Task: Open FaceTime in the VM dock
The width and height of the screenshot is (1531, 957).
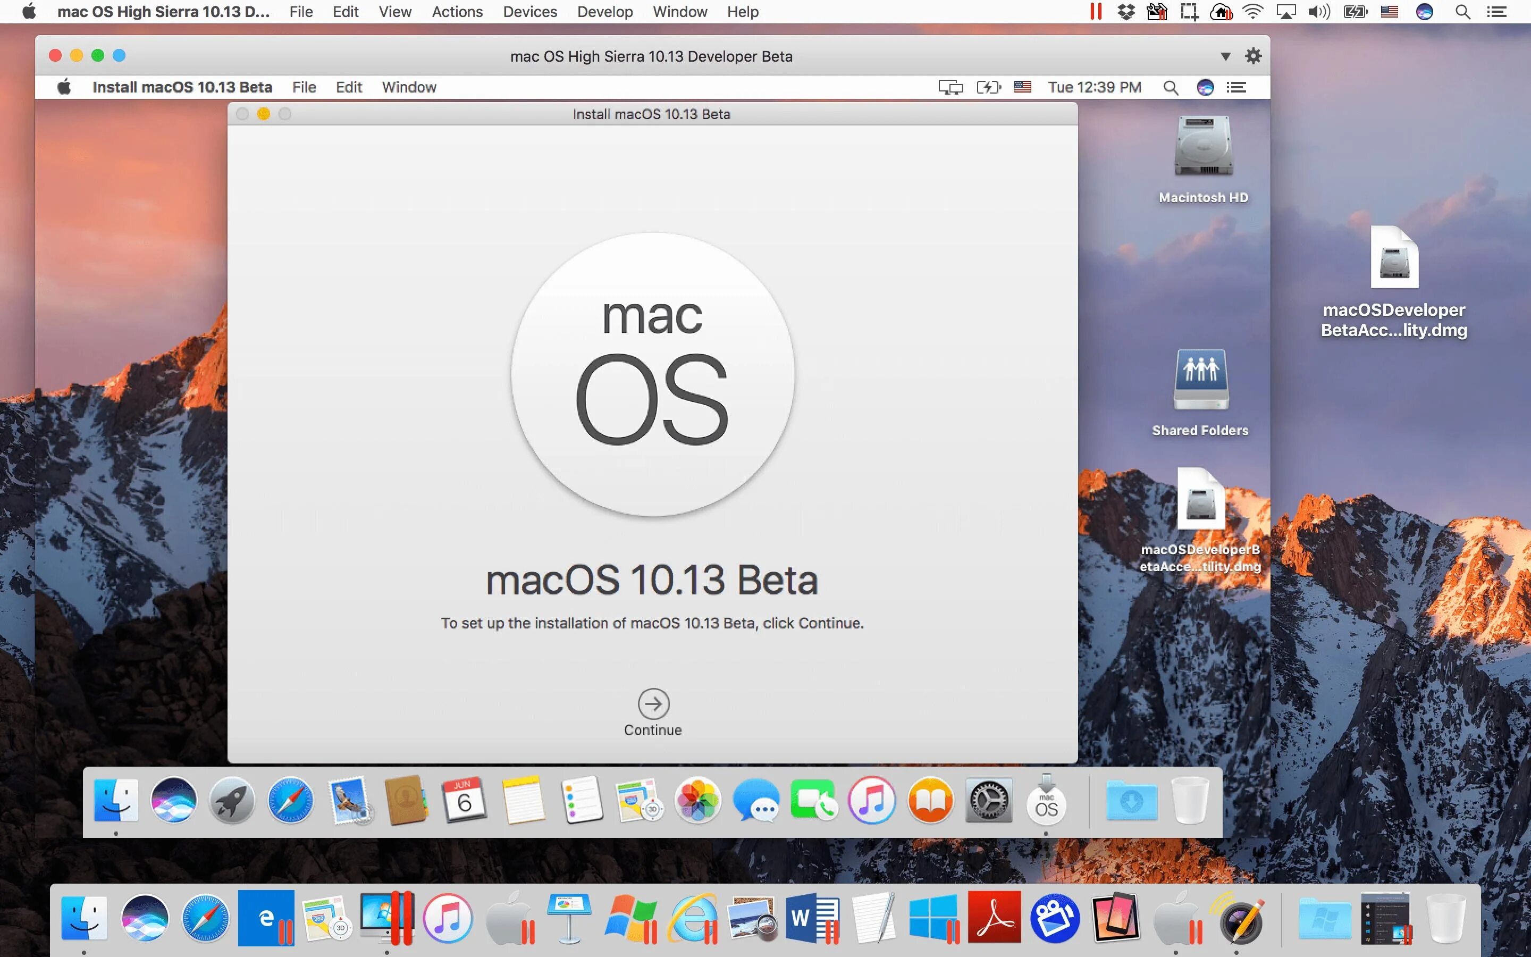Action: tap(813, 800)
